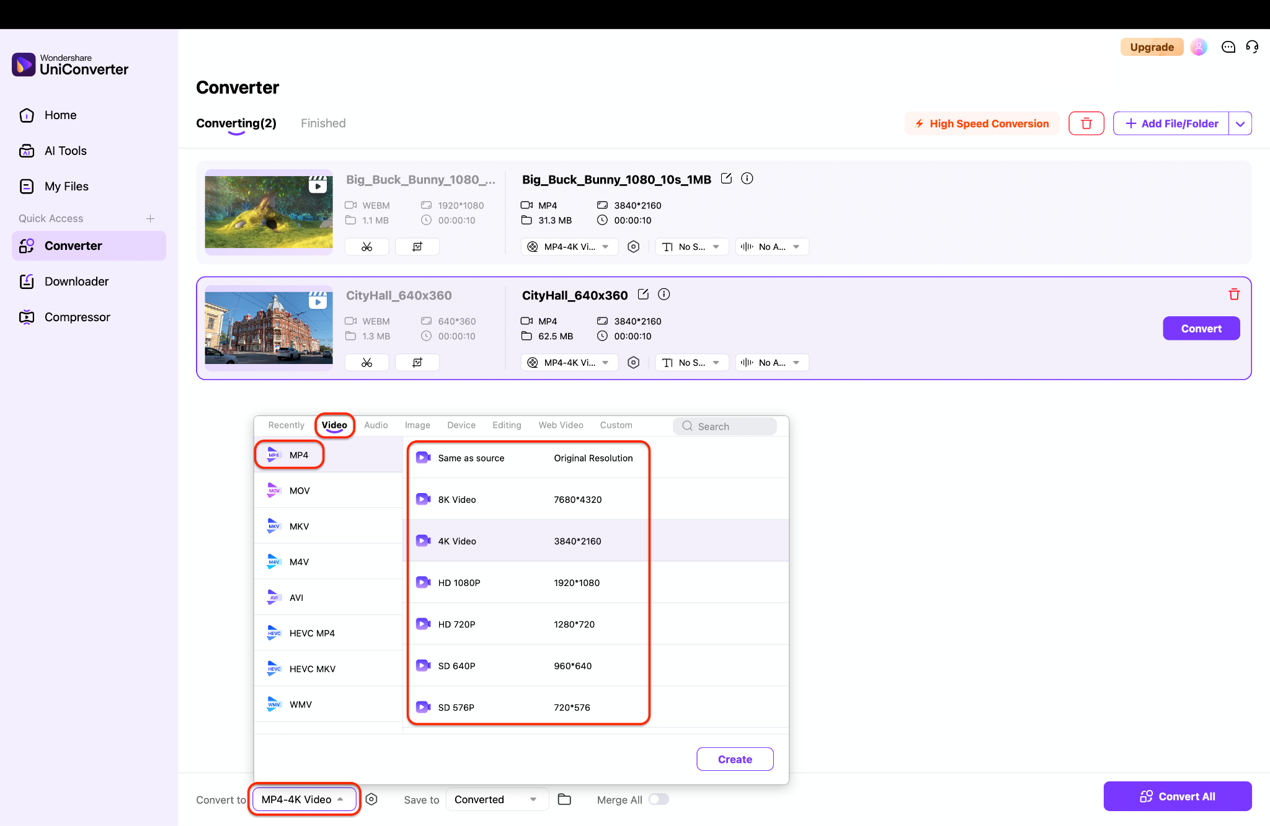Start conversion with Convert All

[x=1178, y=796]
